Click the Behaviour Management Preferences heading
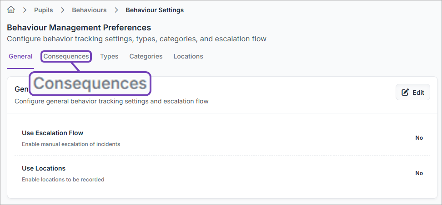 click(x=79, y=28)
